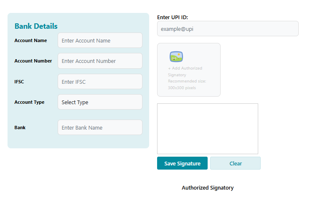The width and height of the screenshot is (310, 200).
Task: Open the Account Type 'Select Type' dropdown
Action: pos(100,102)
